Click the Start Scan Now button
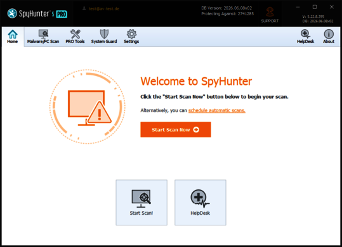Screen dimensions: 342x247 pos(176,130)
